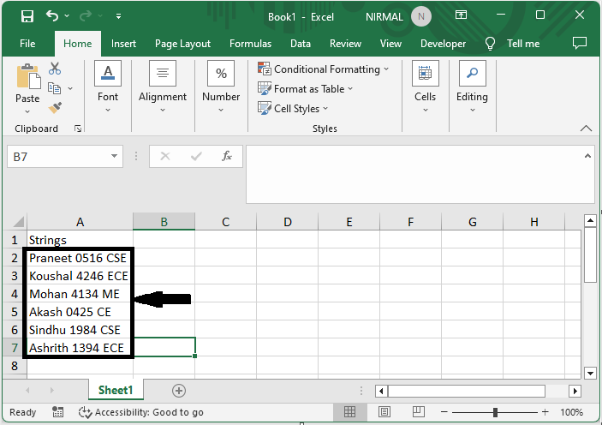Open the Formulas tab

click(250, 44)
